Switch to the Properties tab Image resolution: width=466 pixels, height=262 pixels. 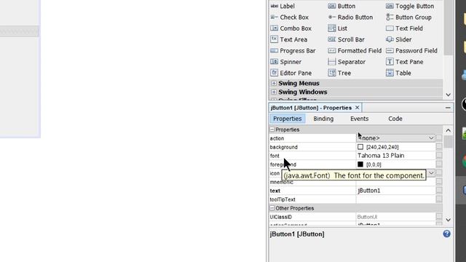click(x=287, y=119)
